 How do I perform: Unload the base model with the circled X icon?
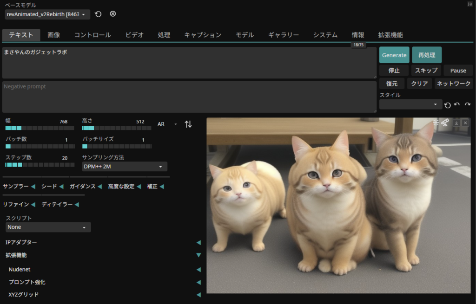coord(113,14)
